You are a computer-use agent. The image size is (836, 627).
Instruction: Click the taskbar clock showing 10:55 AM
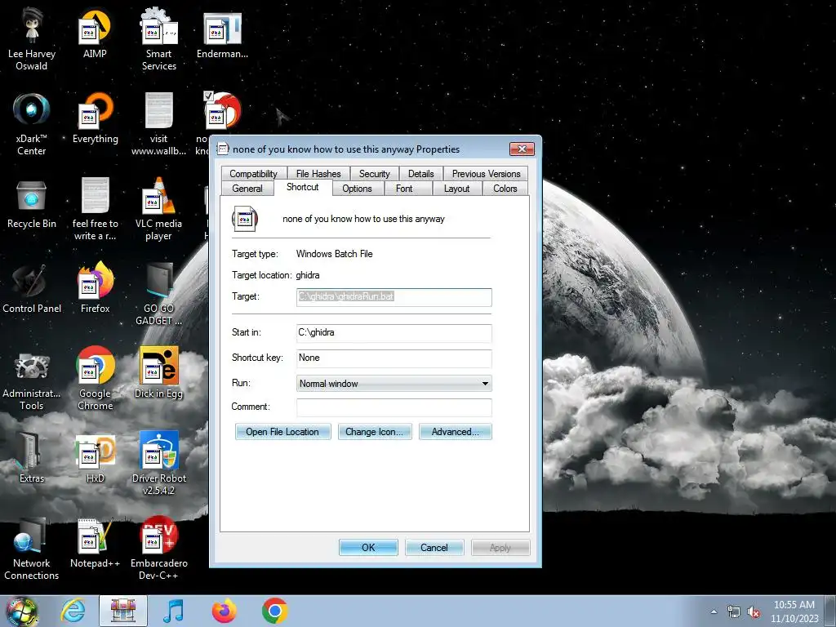pos(794,611)
